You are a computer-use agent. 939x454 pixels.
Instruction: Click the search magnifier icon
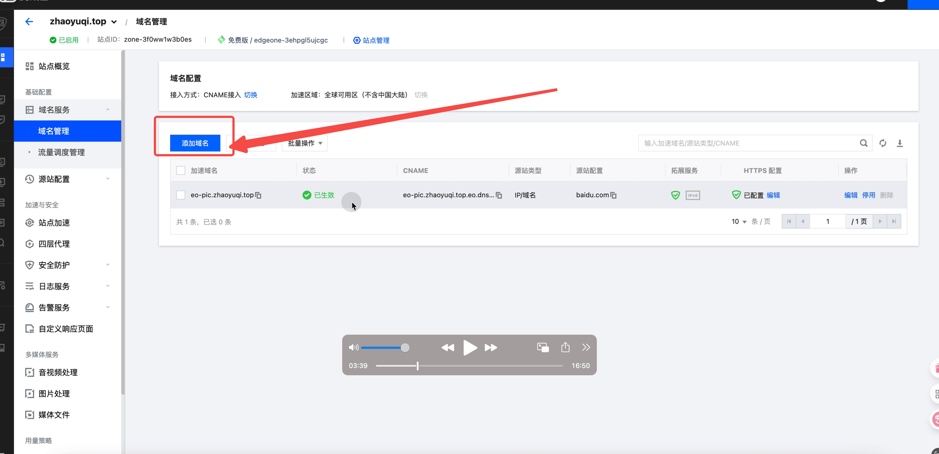pyautogui.click(x=863, y=143)
